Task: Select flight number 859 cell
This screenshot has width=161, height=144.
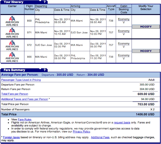Action: click(x=29, y=21)
